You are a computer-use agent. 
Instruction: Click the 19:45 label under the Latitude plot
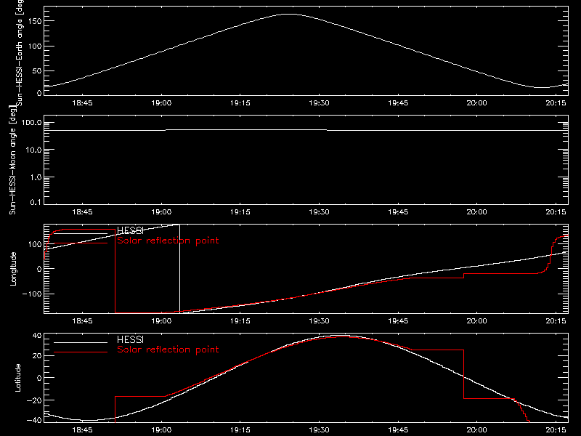[398, 430]
